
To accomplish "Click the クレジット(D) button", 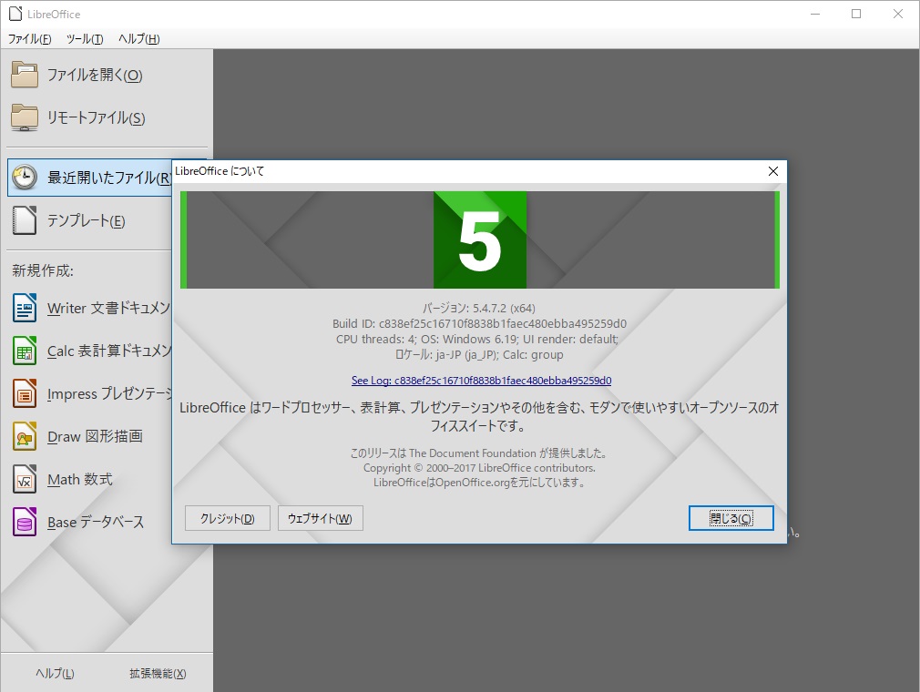I will click(x=228, y=518).
